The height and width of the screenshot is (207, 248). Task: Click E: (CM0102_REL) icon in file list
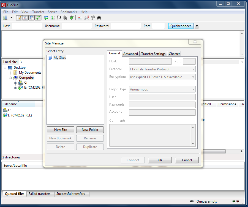tap(5, 115)
